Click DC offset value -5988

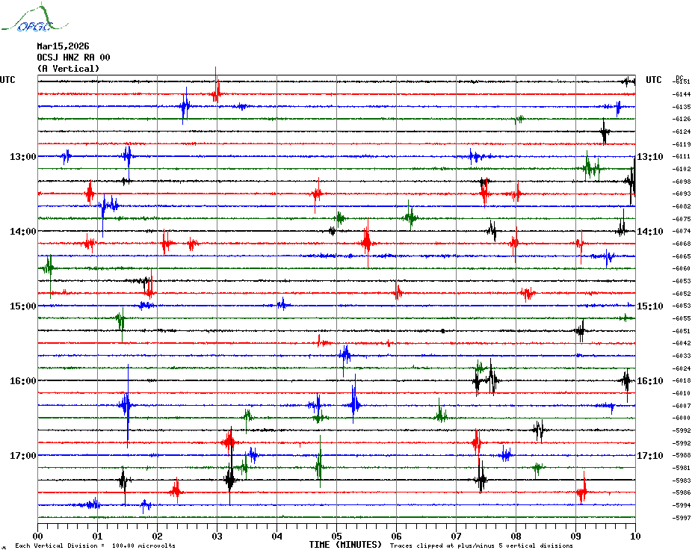coord(682,455)
